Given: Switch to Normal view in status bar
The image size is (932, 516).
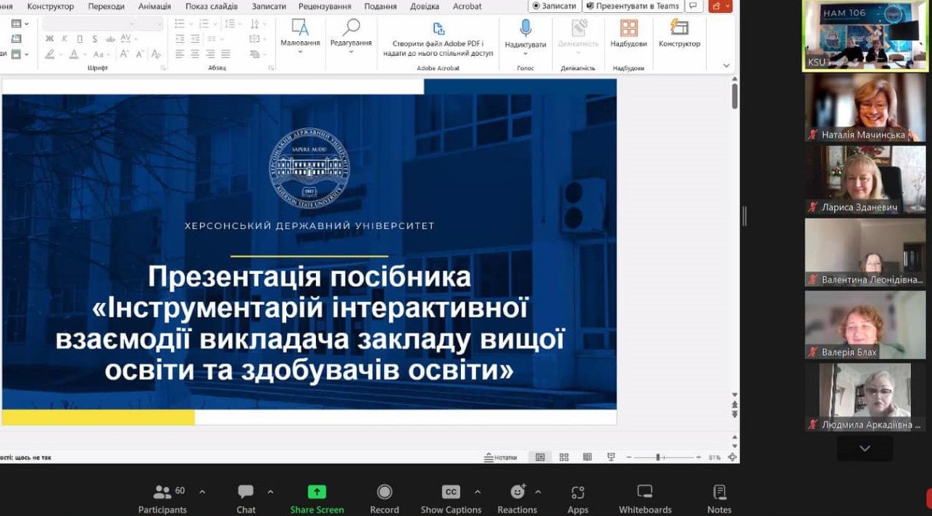Looking at the screenshot, I should tap(540, 457).
